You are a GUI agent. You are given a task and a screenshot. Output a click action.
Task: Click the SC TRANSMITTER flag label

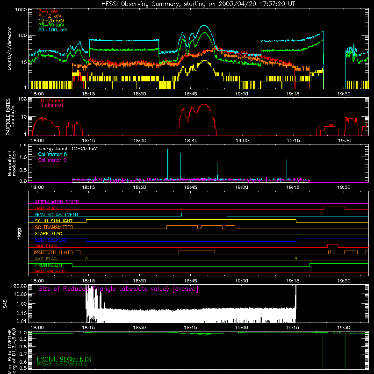[x=54, y=227]
